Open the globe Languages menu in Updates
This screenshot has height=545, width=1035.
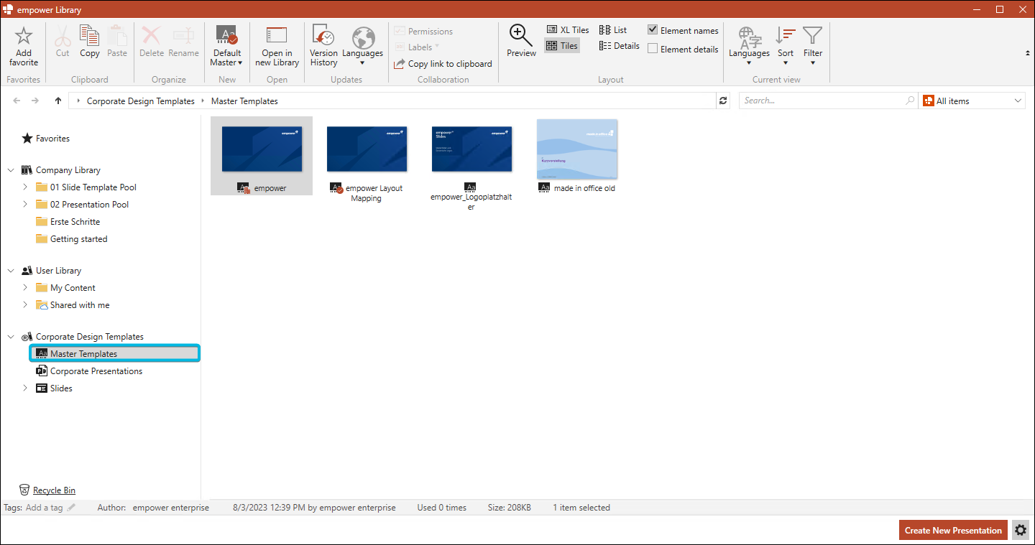coord(362,46)
